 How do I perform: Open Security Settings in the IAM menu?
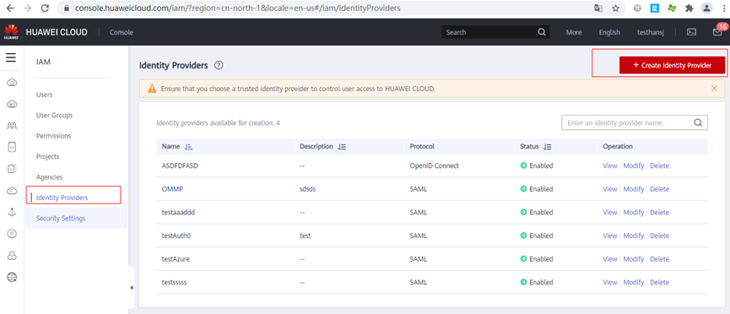coord(61,218)
